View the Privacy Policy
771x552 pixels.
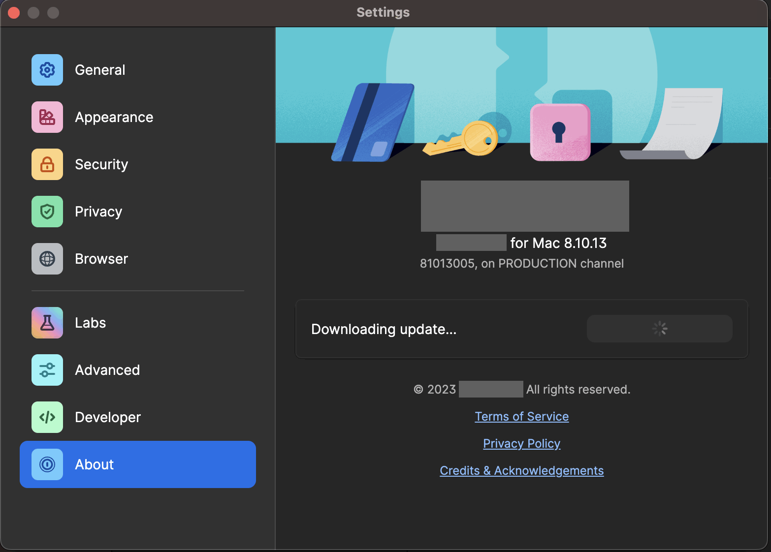(521, 443)
